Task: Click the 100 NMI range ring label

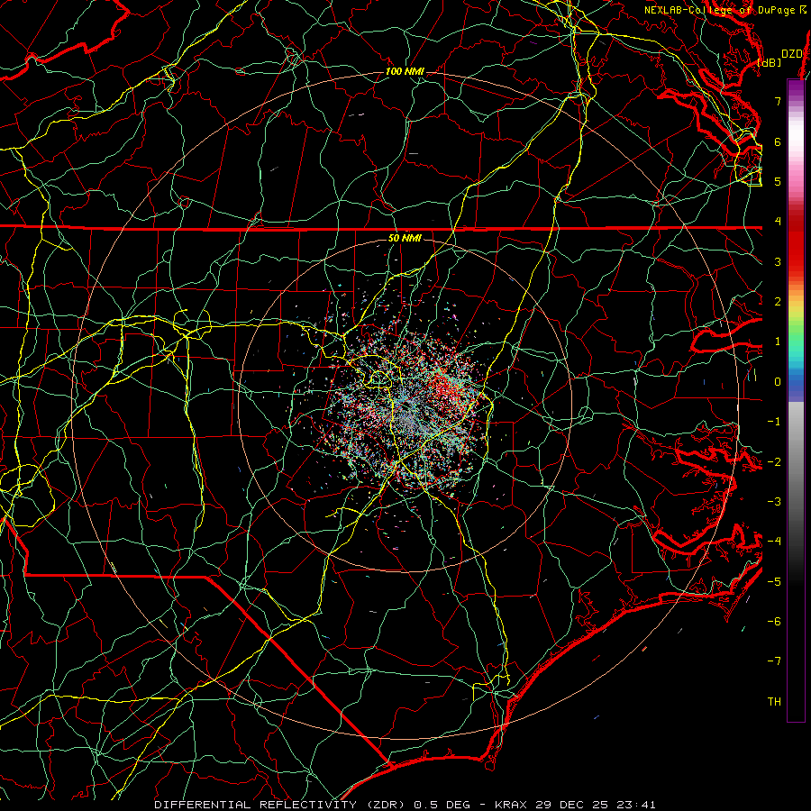Action: (405, 71)
